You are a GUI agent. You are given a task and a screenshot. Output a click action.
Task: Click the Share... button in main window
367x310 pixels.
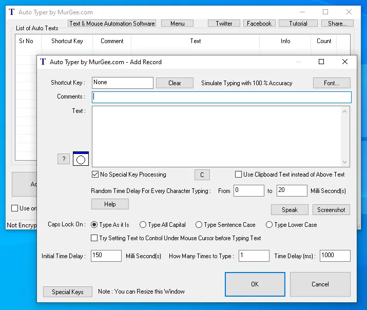pos(338,24)
